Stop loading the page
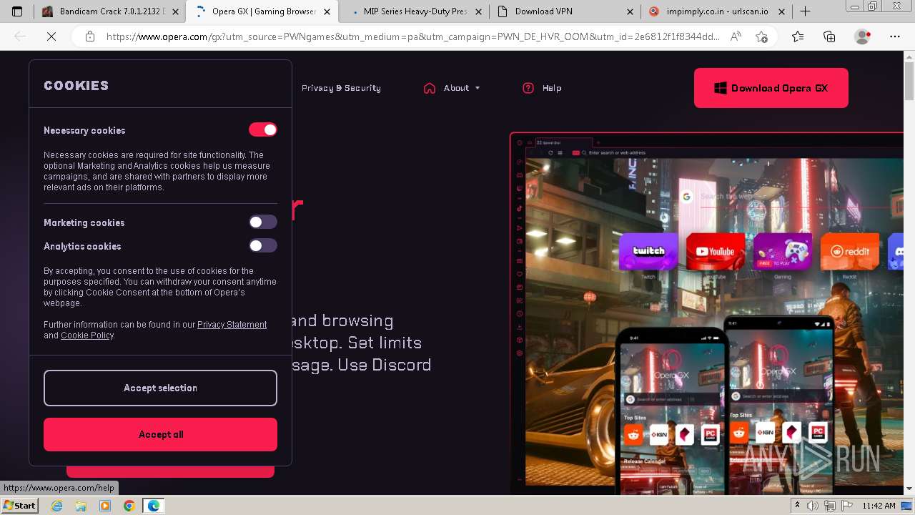 (51, 36)
